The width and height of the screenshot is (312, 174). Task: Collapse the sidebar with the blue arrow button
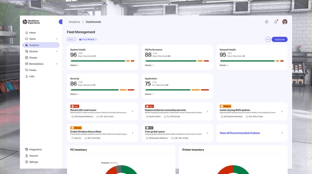tap(60, 22)
